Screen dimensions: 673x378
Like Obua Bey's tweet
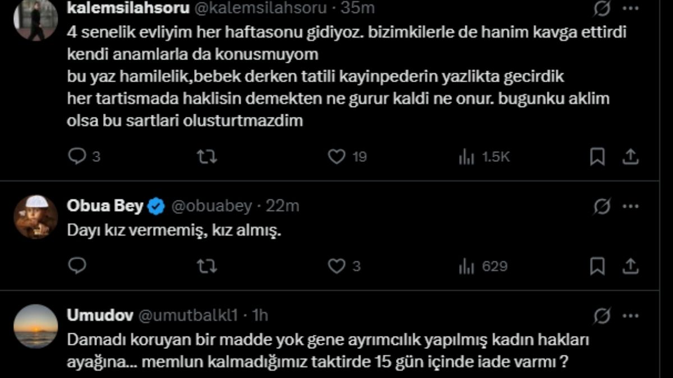coord(336,267)
